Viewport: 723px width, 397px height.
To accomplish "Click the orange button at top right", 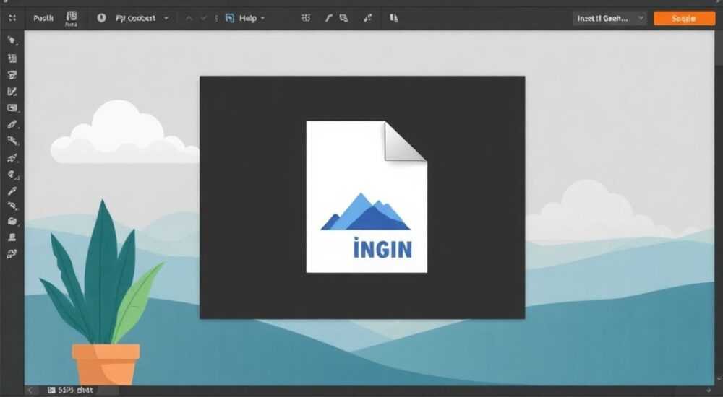I will point(684,19).
